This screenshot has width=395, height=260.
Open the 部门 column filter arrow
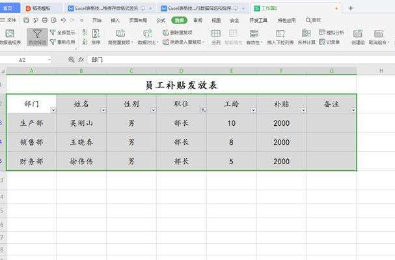point(53,110)
